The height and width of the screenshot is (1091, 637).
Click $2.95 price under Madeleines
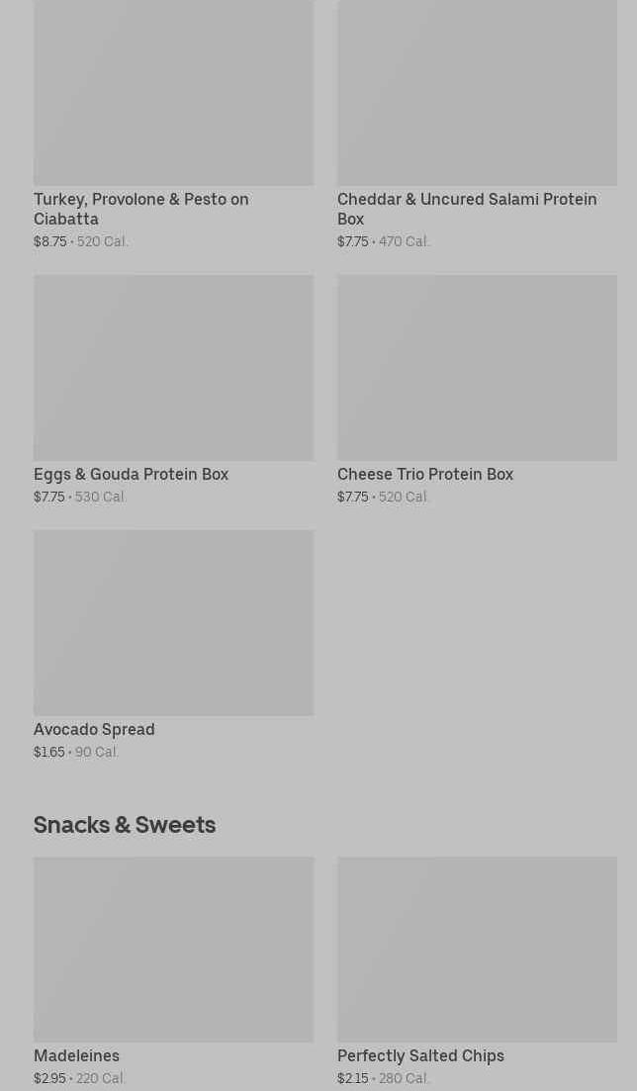[x=49, y=1079]
